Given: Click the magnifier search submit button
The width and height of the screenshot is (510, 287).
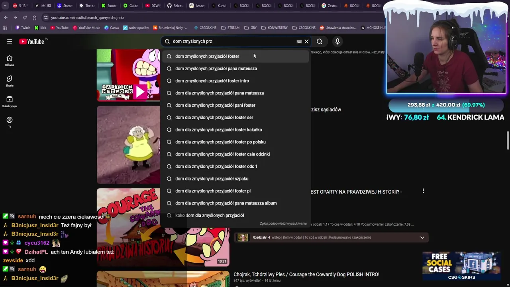Looking at the screenshot, I should pyautogui.click(x=320, y=41).
